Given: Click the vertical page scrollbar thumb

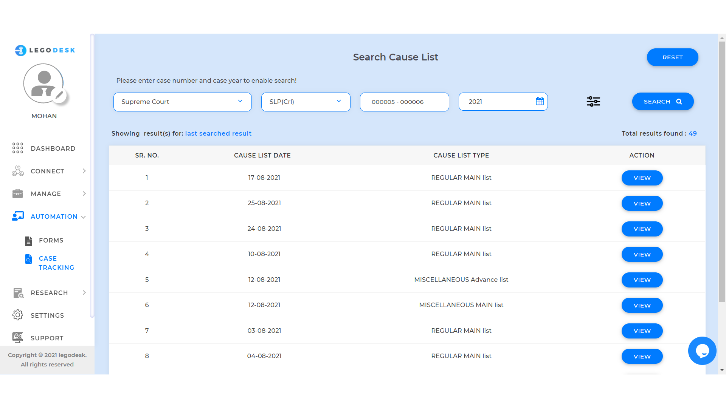Looking at the screenshot, I should click(x=722, y=172).
